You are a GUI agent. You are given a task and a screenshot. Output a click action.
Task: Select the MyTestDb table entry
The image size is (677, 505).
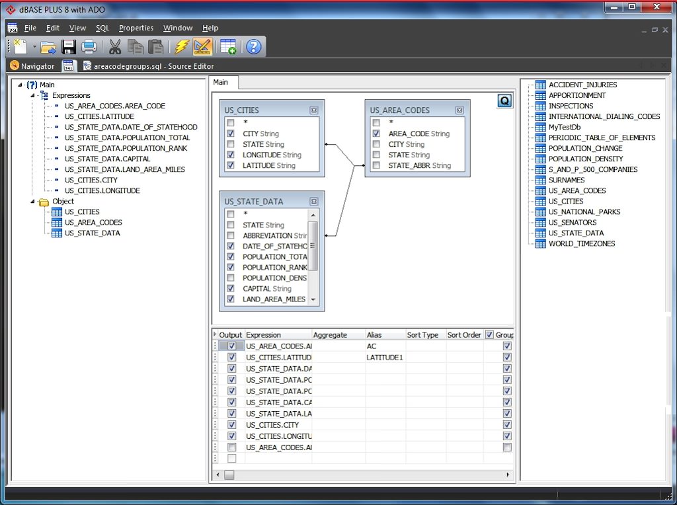pos(565,127)
